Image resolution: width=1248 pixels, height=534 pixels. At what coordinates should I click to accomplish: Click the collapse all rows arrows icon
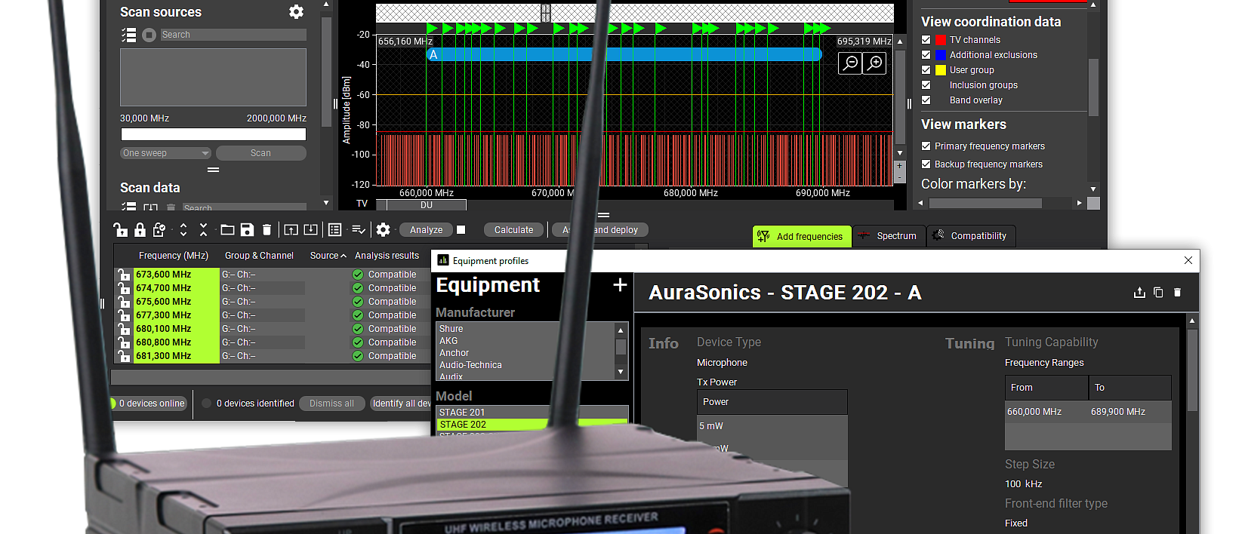[203, 230]
